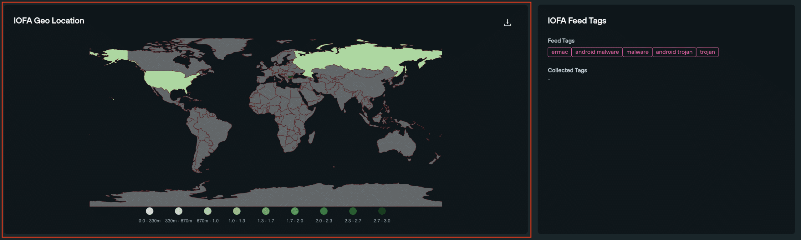Click the IOFA Geo Location title
801x240 pixels.
click(49, 21)
